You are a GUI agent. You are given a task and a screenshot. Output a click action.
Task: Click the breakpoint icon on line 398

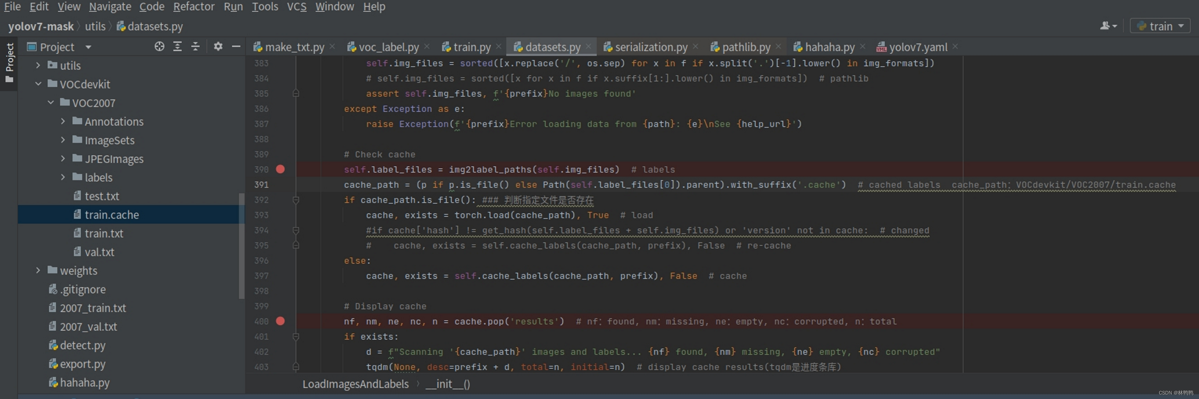pyautogui.click(x=281, y=291)
